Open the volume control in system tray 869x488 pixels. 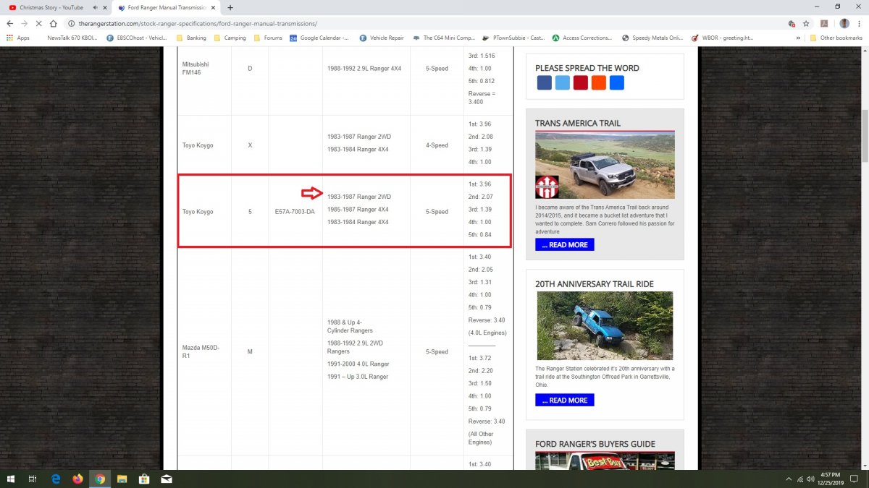click(x=812, y=479)
